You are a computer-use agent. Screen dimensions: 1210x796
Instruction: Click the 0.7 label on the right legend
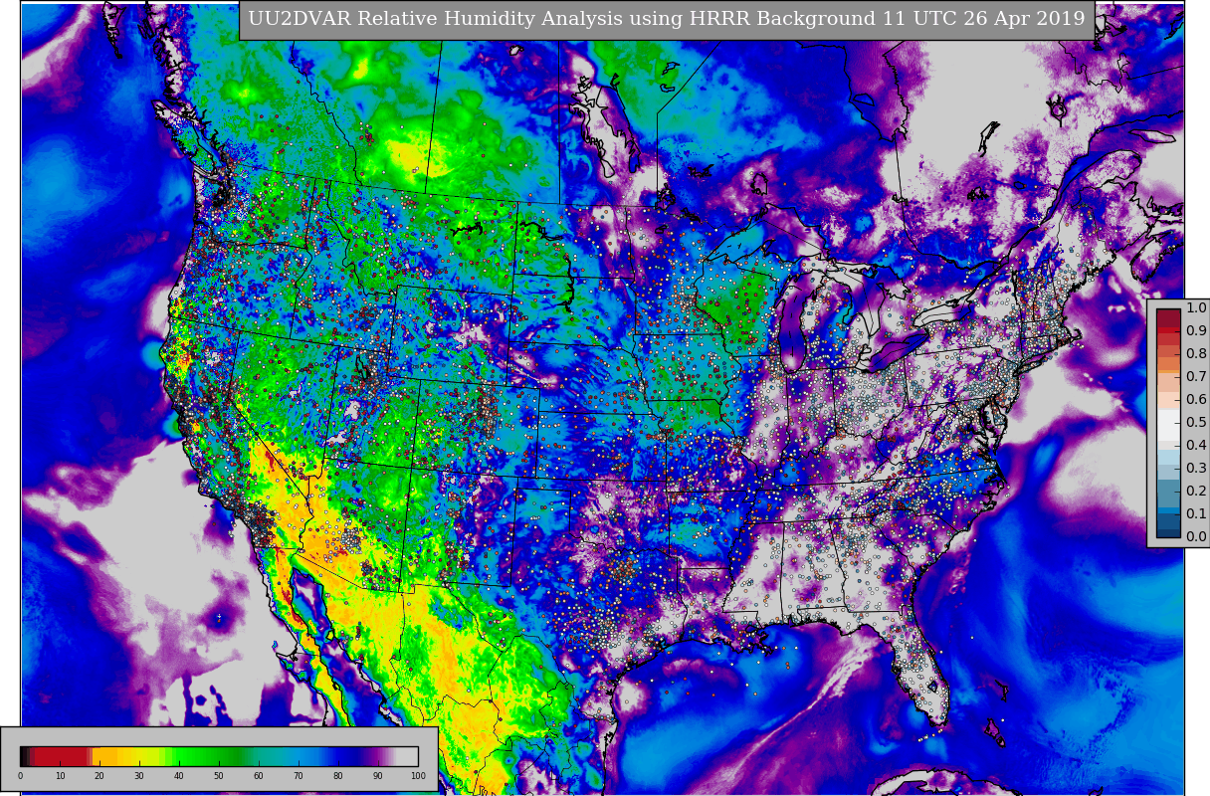1196,376
